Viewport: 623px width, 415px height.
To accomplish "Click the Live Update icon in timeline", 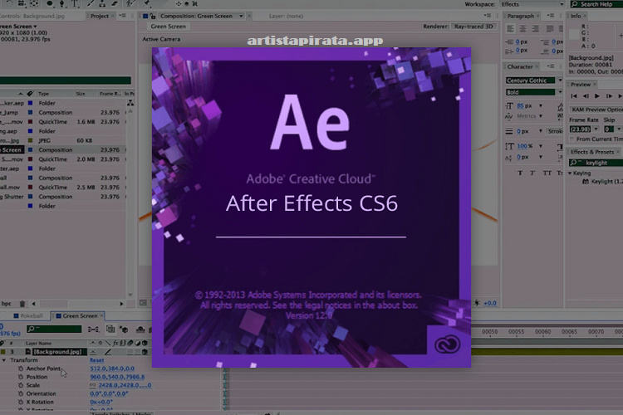I will 110,329.
